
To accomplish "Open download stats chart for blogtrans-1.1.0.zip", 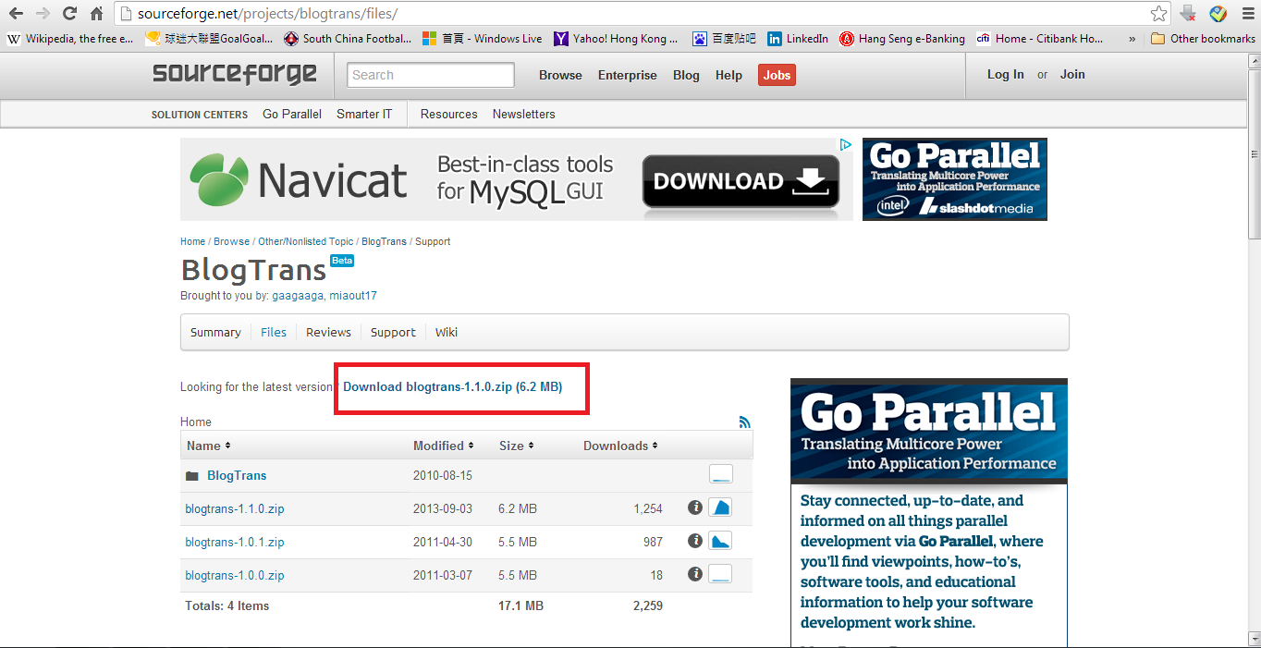I will click(720, 507).
